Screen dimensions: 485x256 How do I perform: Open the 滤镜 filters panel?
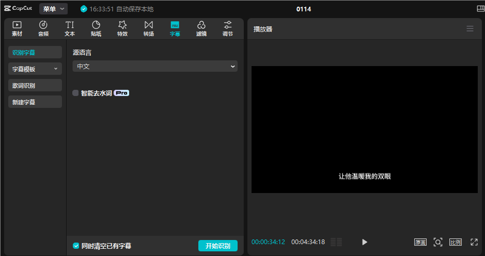click(201, 28)
